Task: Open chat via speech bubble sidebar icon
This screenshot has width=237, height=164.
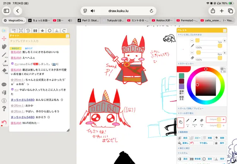Action: 4,84
